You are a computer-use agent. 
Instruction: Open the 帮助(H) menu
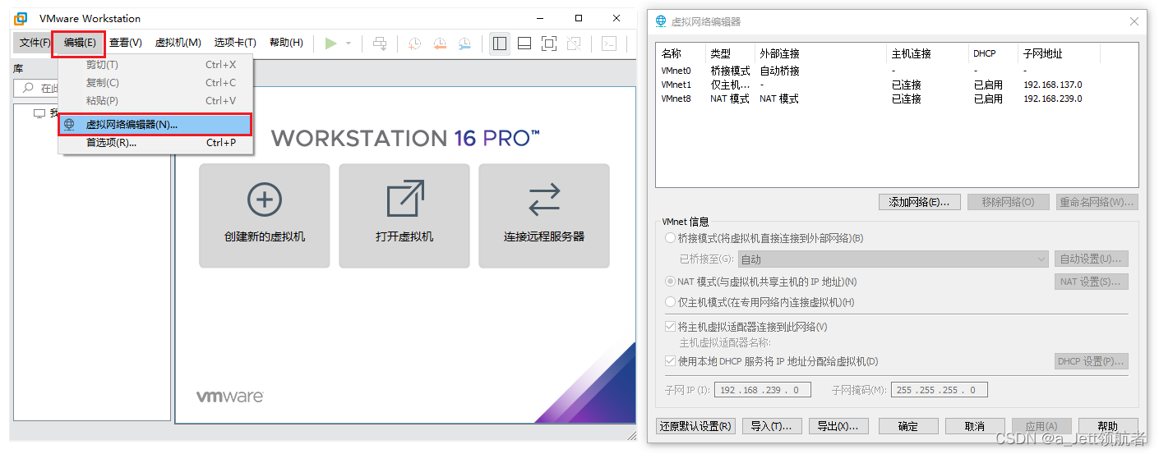[x=286, y=43]
